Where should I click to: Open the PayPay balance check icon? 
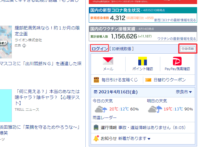coord(177,61)
